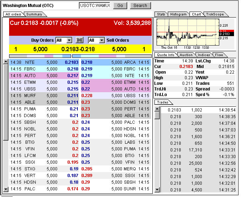Click the buy-side depth color bar

click(x=40, y=56)
